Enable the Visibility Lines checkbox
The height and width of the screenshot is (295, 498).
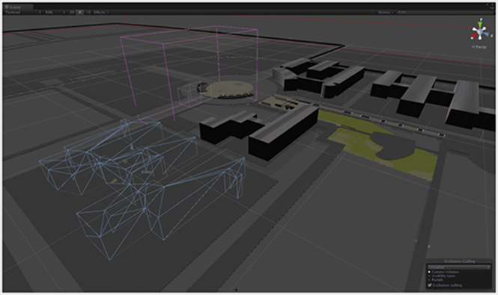[429, 276]
